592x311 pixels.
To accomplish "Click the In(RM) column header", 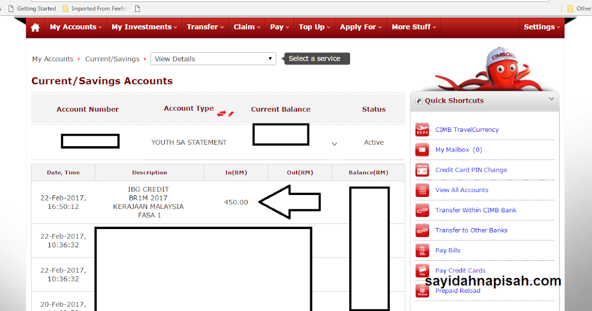I will [236, 173].
